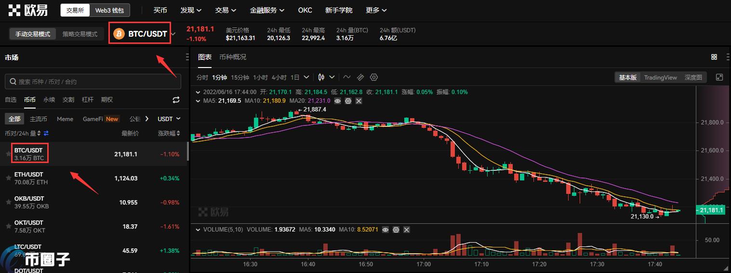Open the 金融服务 dropdown menu
Screen dimensions: 731x273
(x=267, y=10)
